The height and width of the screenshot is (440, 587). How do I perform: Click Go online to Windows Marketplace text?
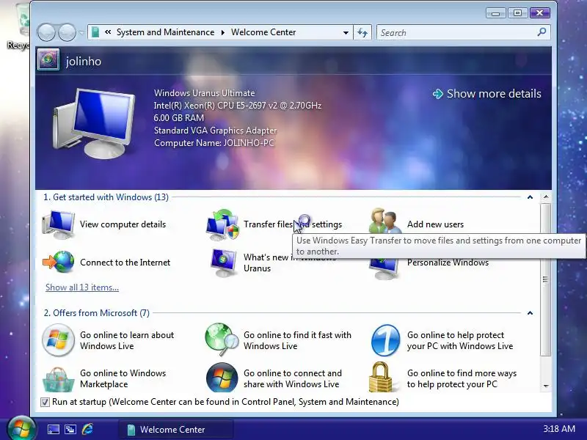123,378
